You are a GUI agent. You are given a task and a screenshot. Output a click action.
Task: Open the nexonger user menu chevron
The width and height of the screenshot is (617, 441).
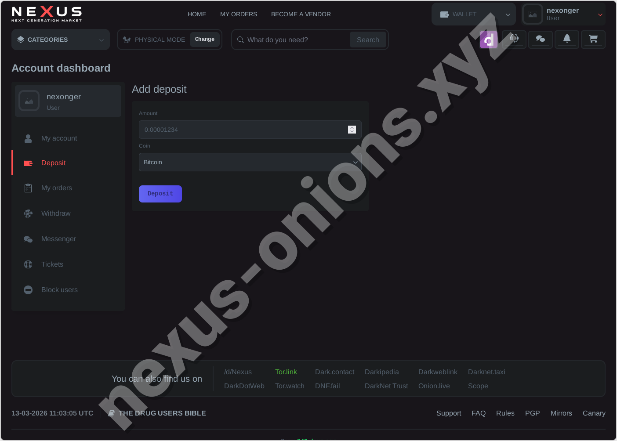click(x=600, y=14)
